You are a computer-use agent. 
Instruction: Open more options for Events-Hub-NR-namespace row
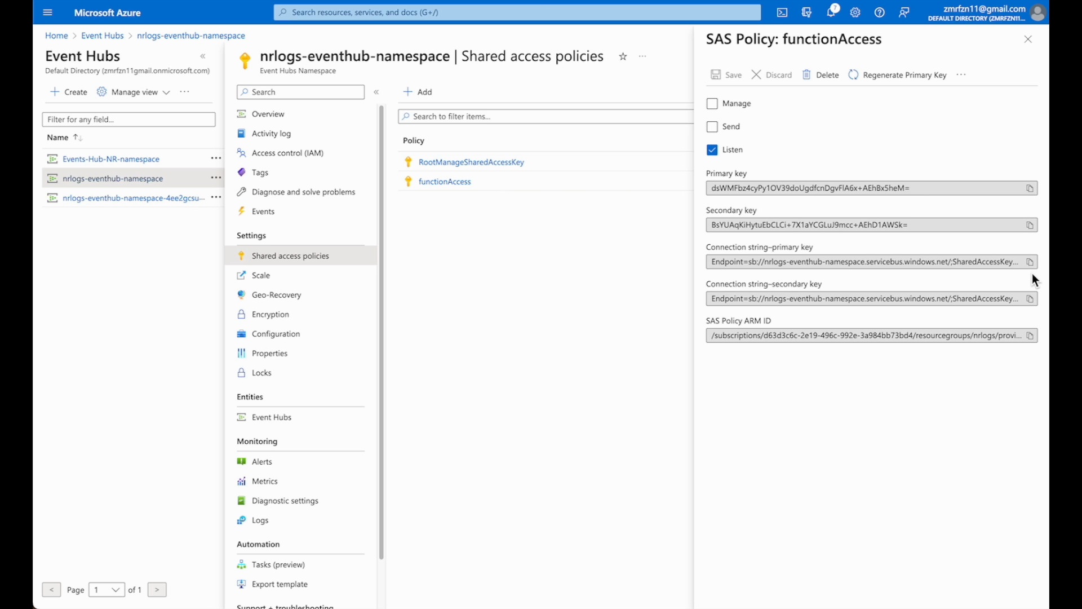click(x=216, y=158)
